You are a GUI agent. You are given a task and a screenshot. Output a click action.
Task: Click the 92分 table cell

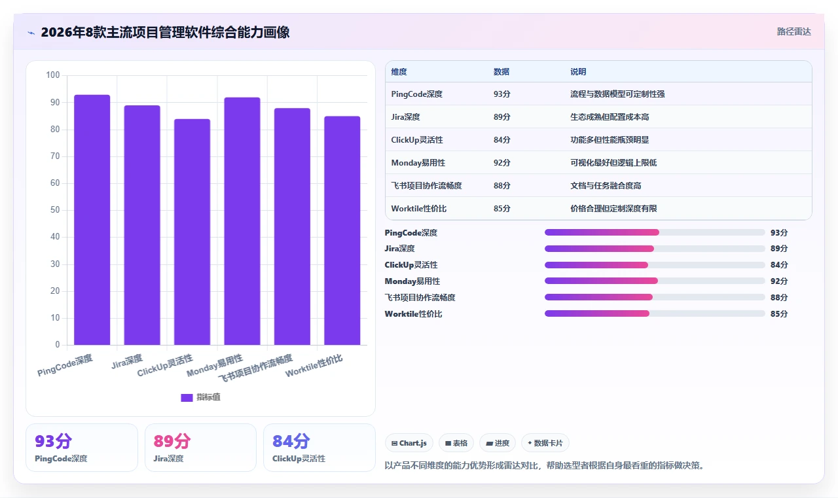click(502, 163)
